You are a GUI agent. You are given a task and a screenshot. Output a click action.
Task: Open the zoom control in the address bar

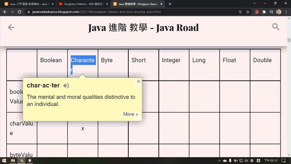[x=241, y=12]
